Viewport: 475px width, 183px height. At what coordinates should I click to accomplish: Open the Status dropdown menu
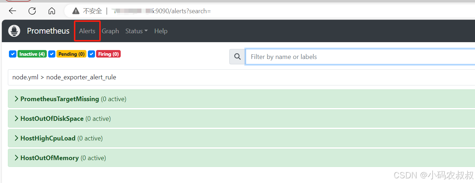[x=136, y=31]
